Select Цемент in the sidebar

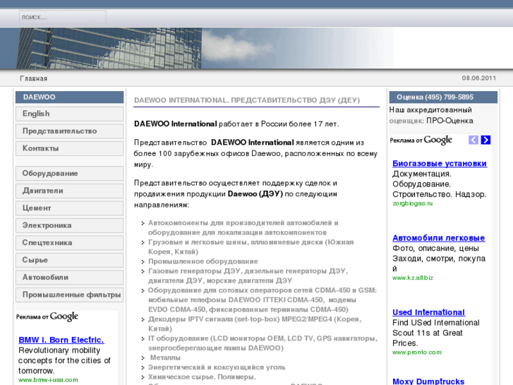point(69,208)
